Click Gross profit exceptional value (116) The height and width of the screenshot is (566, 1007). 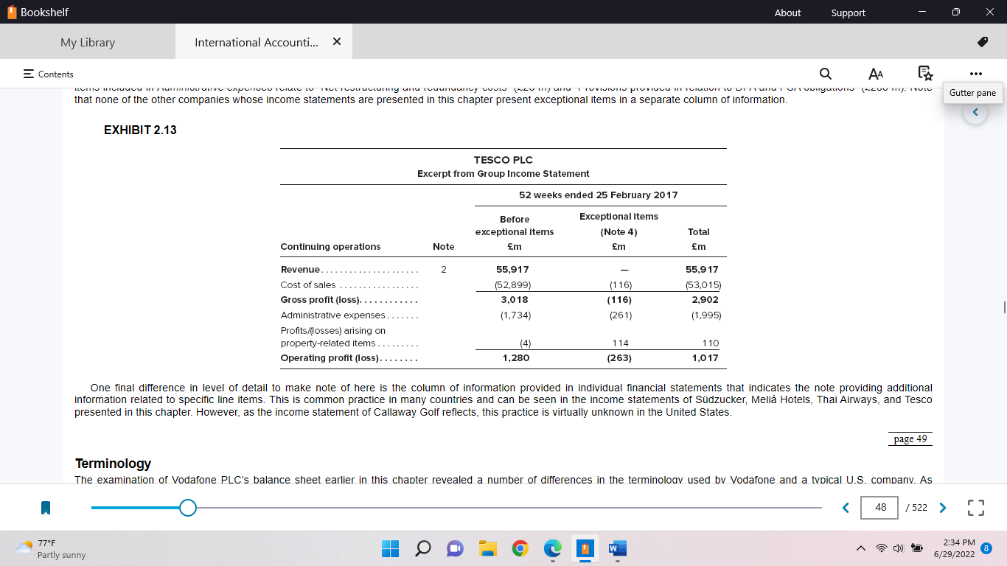pyautogui.click(x=619, y=300)
